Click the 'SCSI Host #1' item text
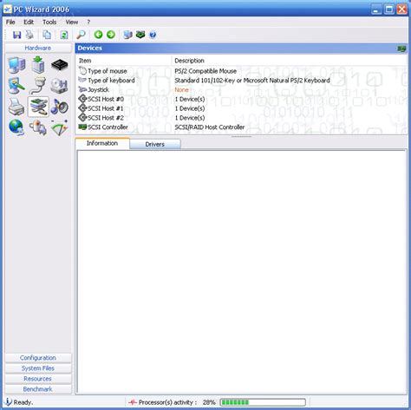 pyautogui.click(x=106, y=108)
